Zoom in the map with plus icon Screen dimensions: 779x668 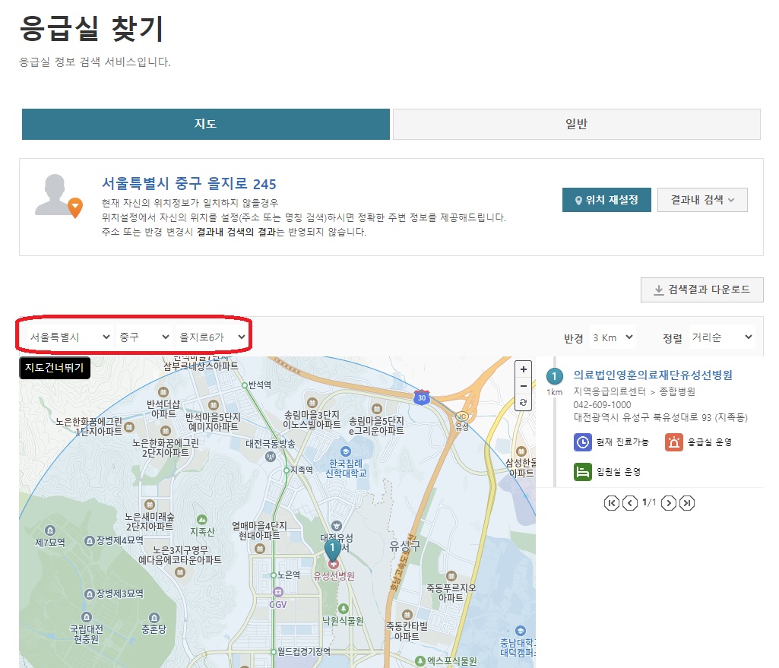(x=523, y=369)
